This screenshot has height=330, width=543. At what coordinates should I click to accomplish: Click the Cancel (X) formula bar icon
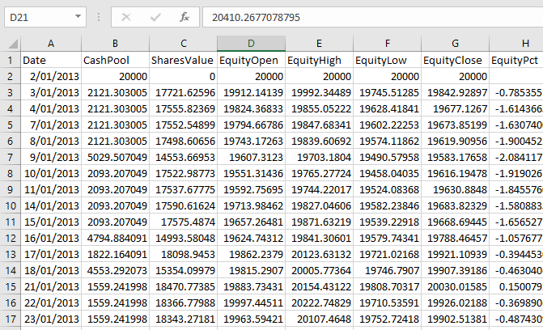point(126,17)
